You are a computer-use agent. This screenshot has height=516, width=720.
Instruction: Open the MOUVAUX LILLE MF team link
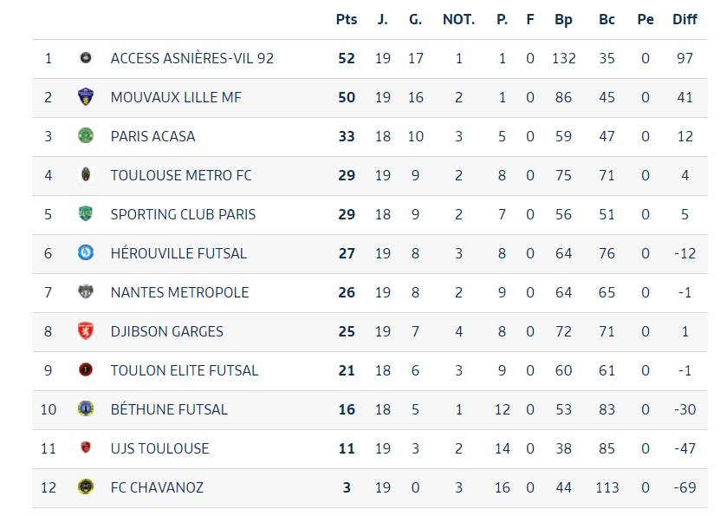coord(176,97)
